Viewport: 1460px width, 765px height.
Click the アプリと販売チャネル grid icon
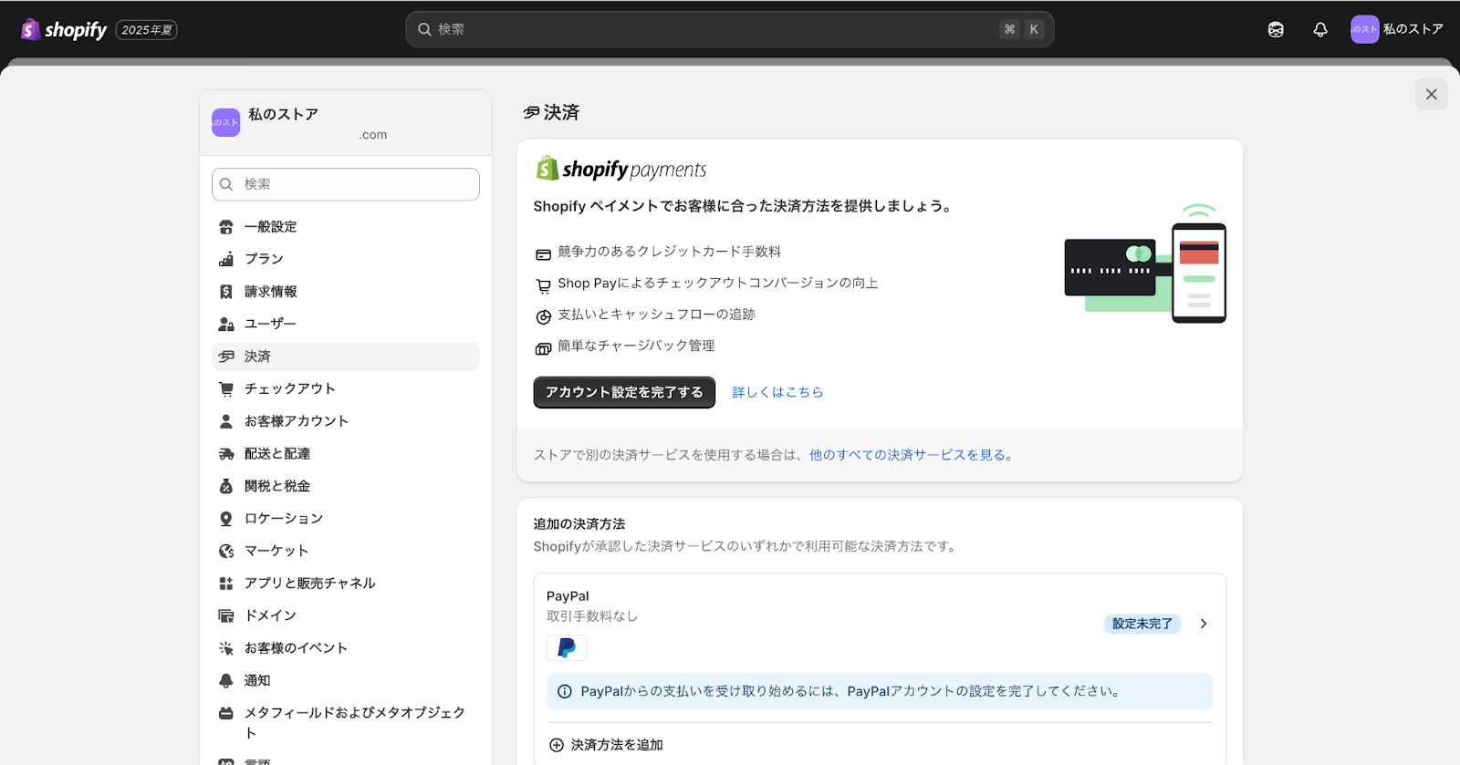226,584
